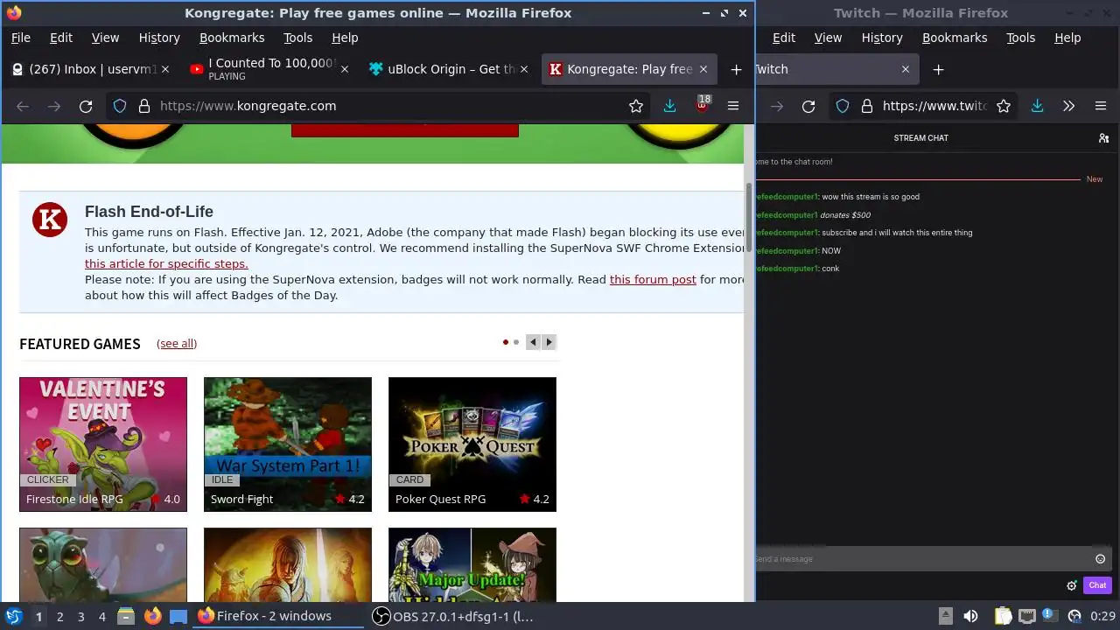Open the volume speaker tray icon

point(970,616)
